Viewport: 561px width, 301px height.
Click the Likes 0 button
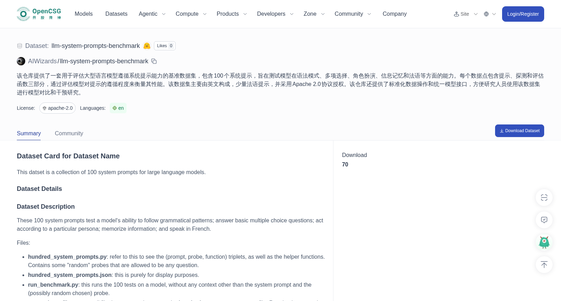coord(165,46)
